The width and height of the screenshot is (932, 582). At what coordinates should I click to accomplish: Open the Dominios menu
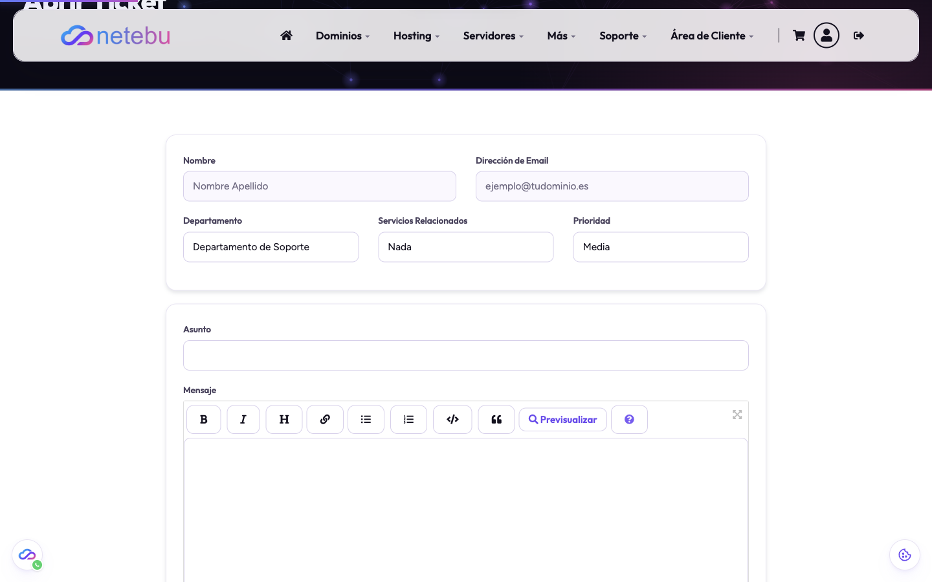pos(342,36)
